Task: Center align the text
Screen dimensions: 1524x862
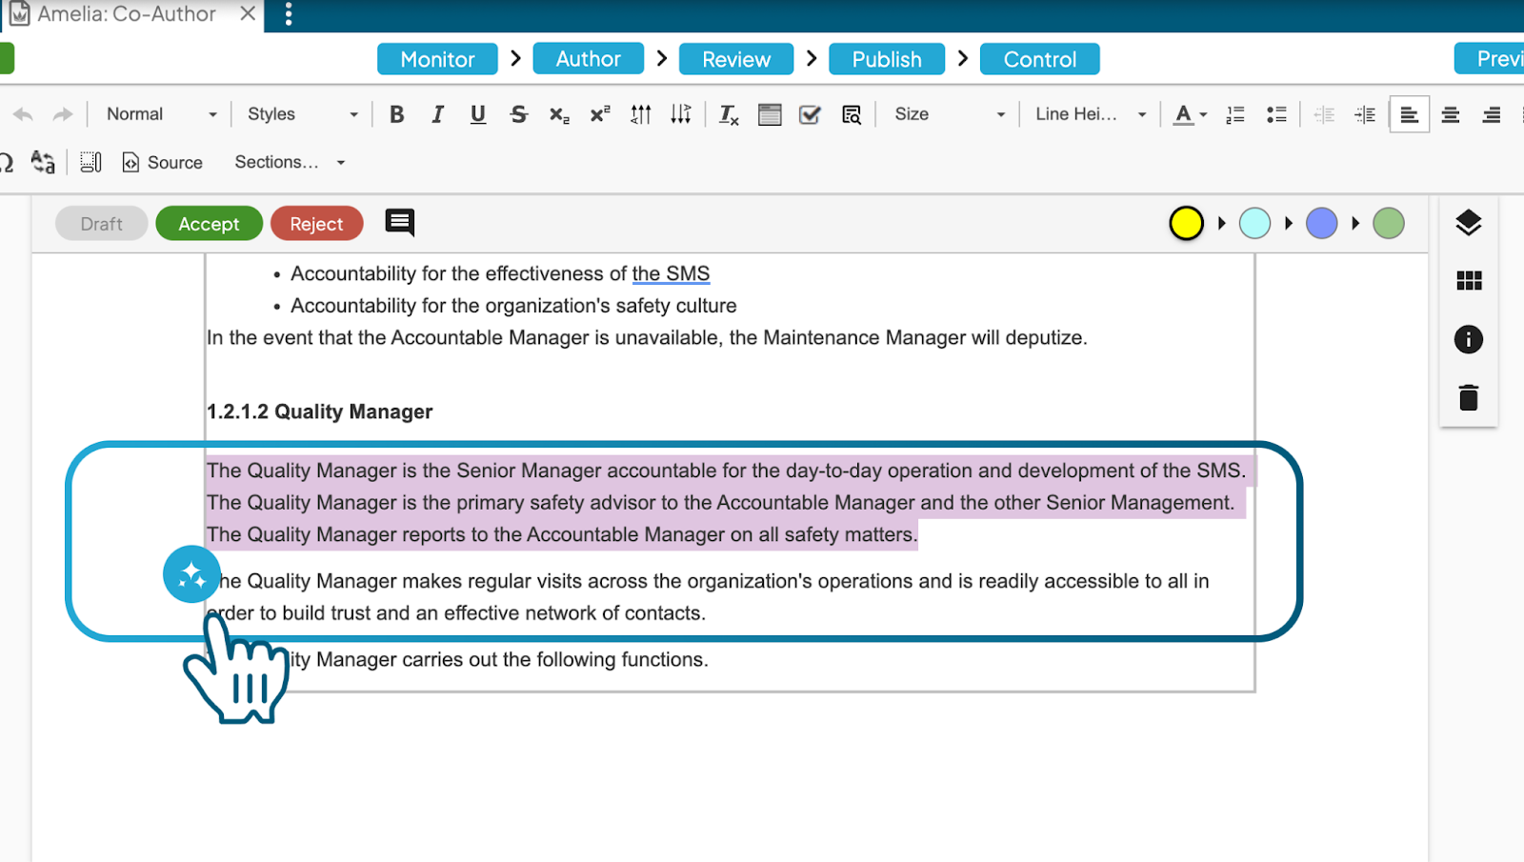Action: click(x=1451, y=114)
